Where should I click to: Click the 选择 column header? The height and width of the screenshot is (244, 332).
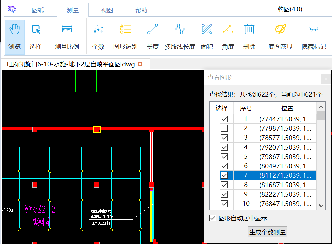pyautogui.click(x=221, y=108)
